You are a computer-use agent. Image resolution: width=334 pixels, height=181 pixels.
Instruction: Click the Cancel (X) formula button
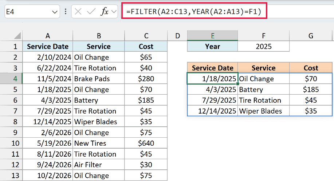coord(78,12)
